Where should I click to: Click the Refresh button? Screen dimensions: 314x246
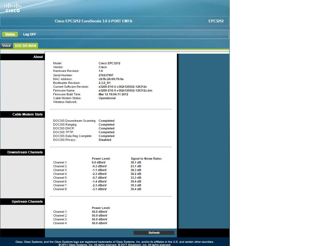[154, 233]
